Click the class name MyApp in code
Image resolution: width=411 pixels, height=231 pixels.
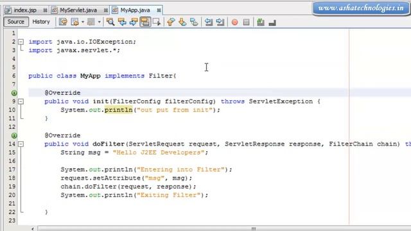coord(90,76)
